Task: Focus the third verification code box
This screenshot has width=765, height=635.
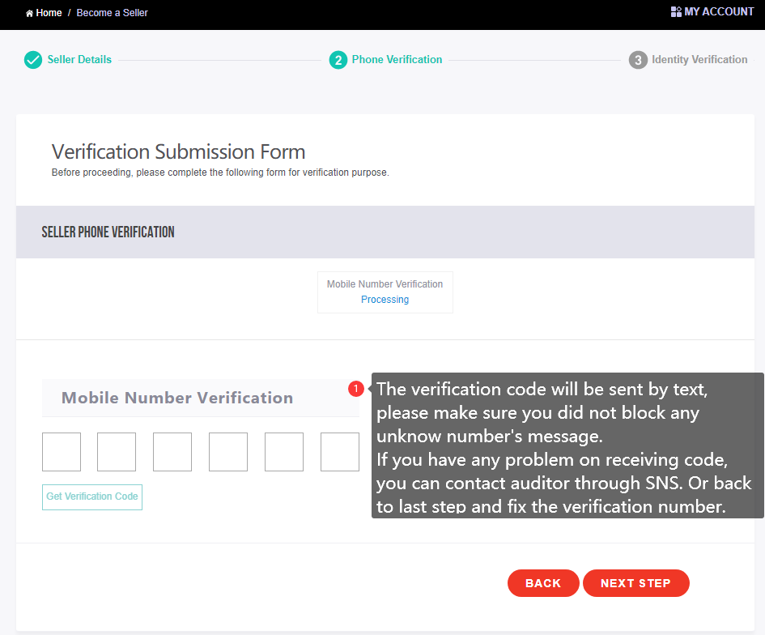Action: click(172, 451)
